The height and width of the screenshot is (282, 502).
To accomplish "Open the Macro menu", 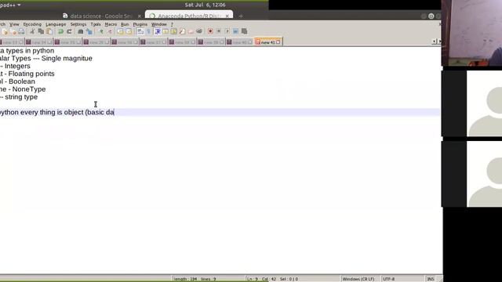I will click(111, 24).
